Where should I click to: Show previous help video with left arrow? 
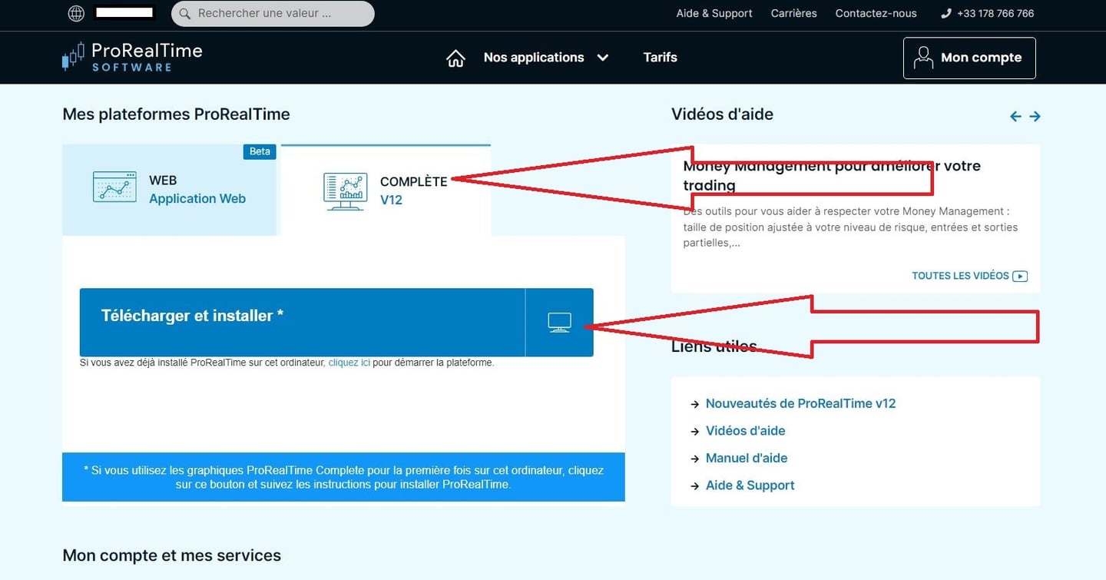coord(1015,117)
